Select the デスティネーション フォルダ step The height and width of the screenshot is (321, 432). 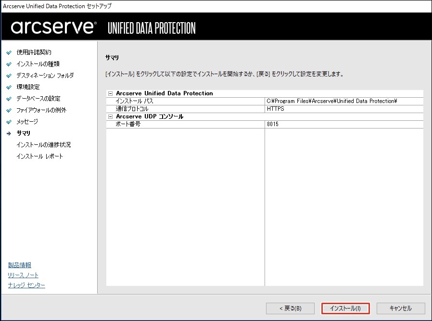(x=45, y=75)
